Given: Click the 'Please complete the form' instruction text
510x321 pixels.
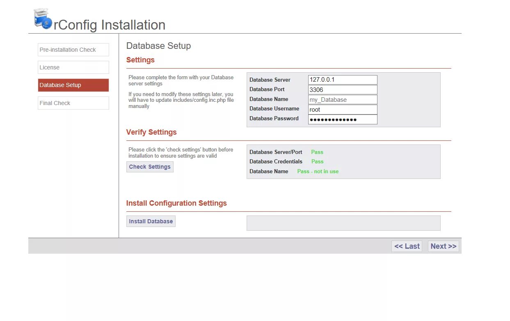Looking at the screenshot, I should (181, 80).
